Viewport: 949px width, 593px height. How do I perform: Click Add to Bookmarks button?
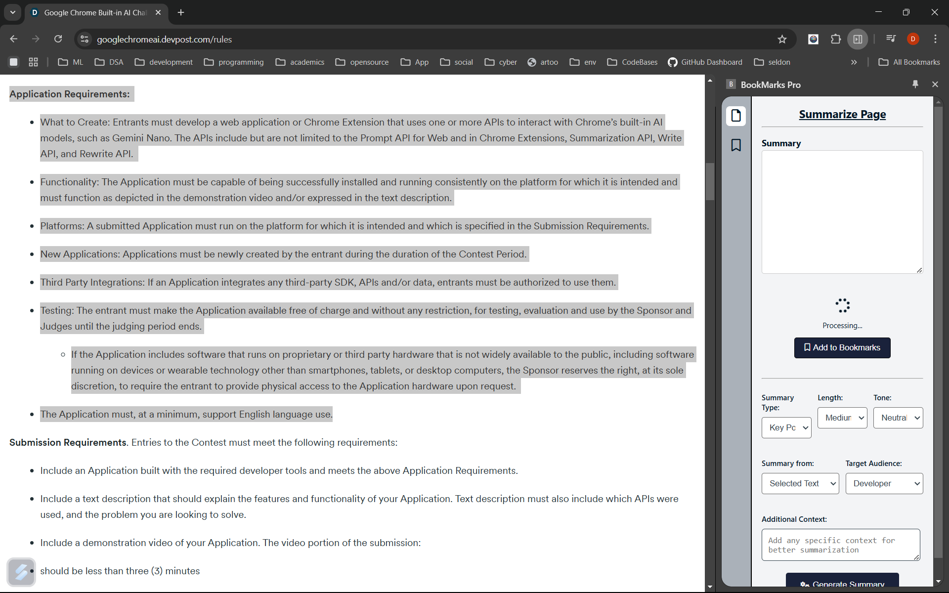(x=842, y=347)
